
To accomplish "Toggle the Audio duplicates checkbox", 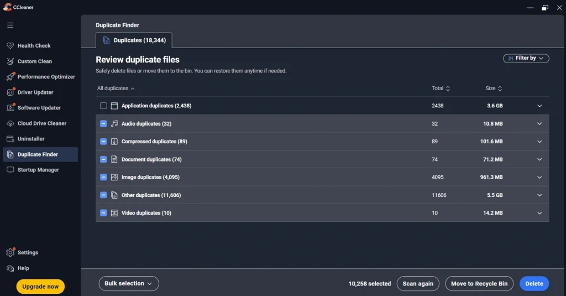I will [103, 123].
